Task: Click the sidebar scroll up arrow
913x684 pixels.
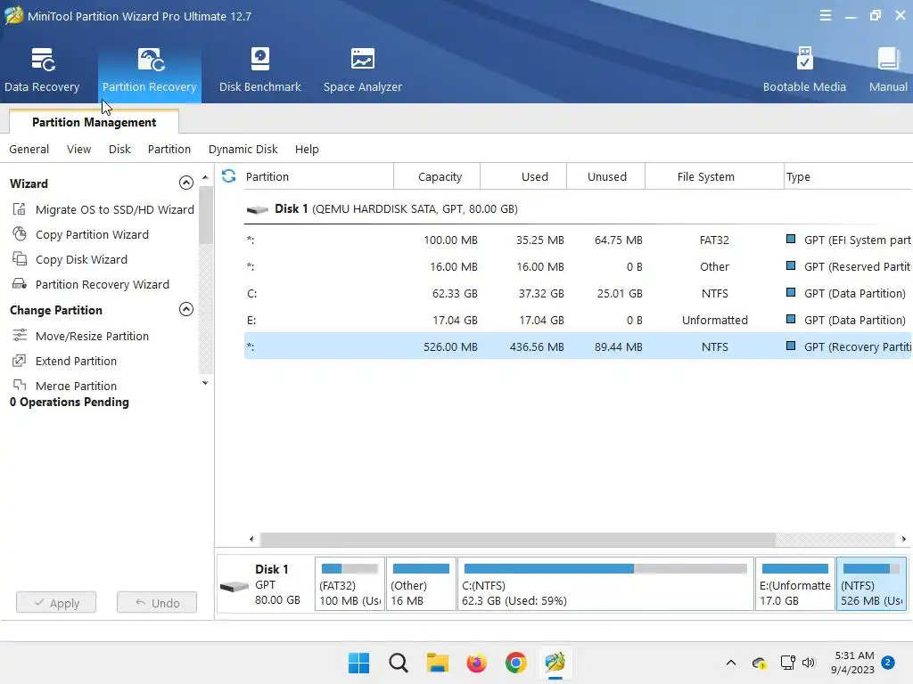Action: pos(205,177)
